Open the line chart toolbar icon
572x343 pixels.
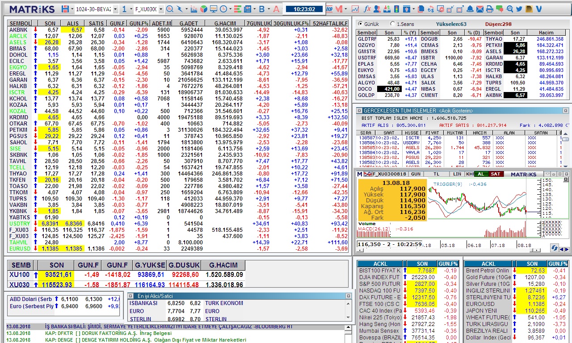click(355, 9)
